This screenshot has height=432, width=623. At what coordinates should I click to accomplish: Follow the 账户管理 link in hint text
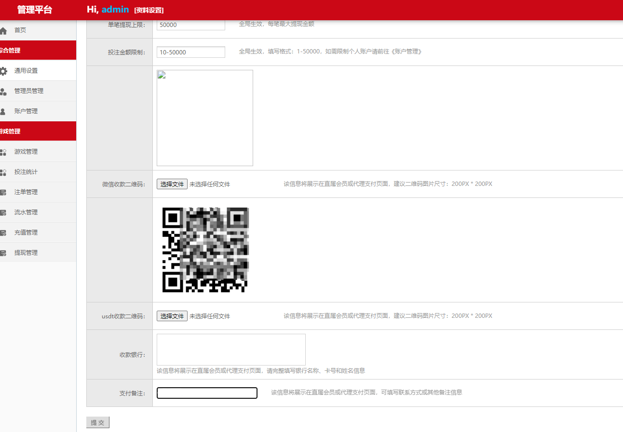pos(407,52)
